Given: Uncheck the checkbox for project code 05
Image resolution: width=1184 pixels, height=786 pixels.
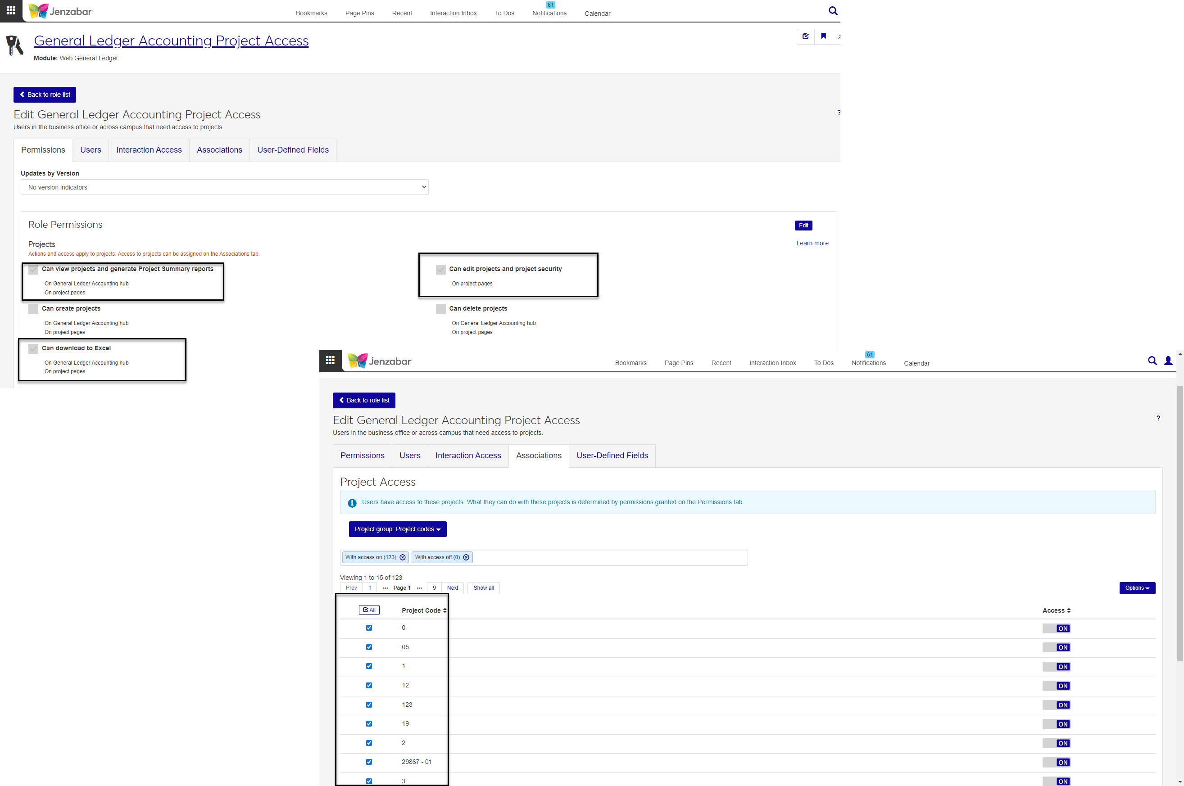Looking at the screenshot, I should point(369,647).
